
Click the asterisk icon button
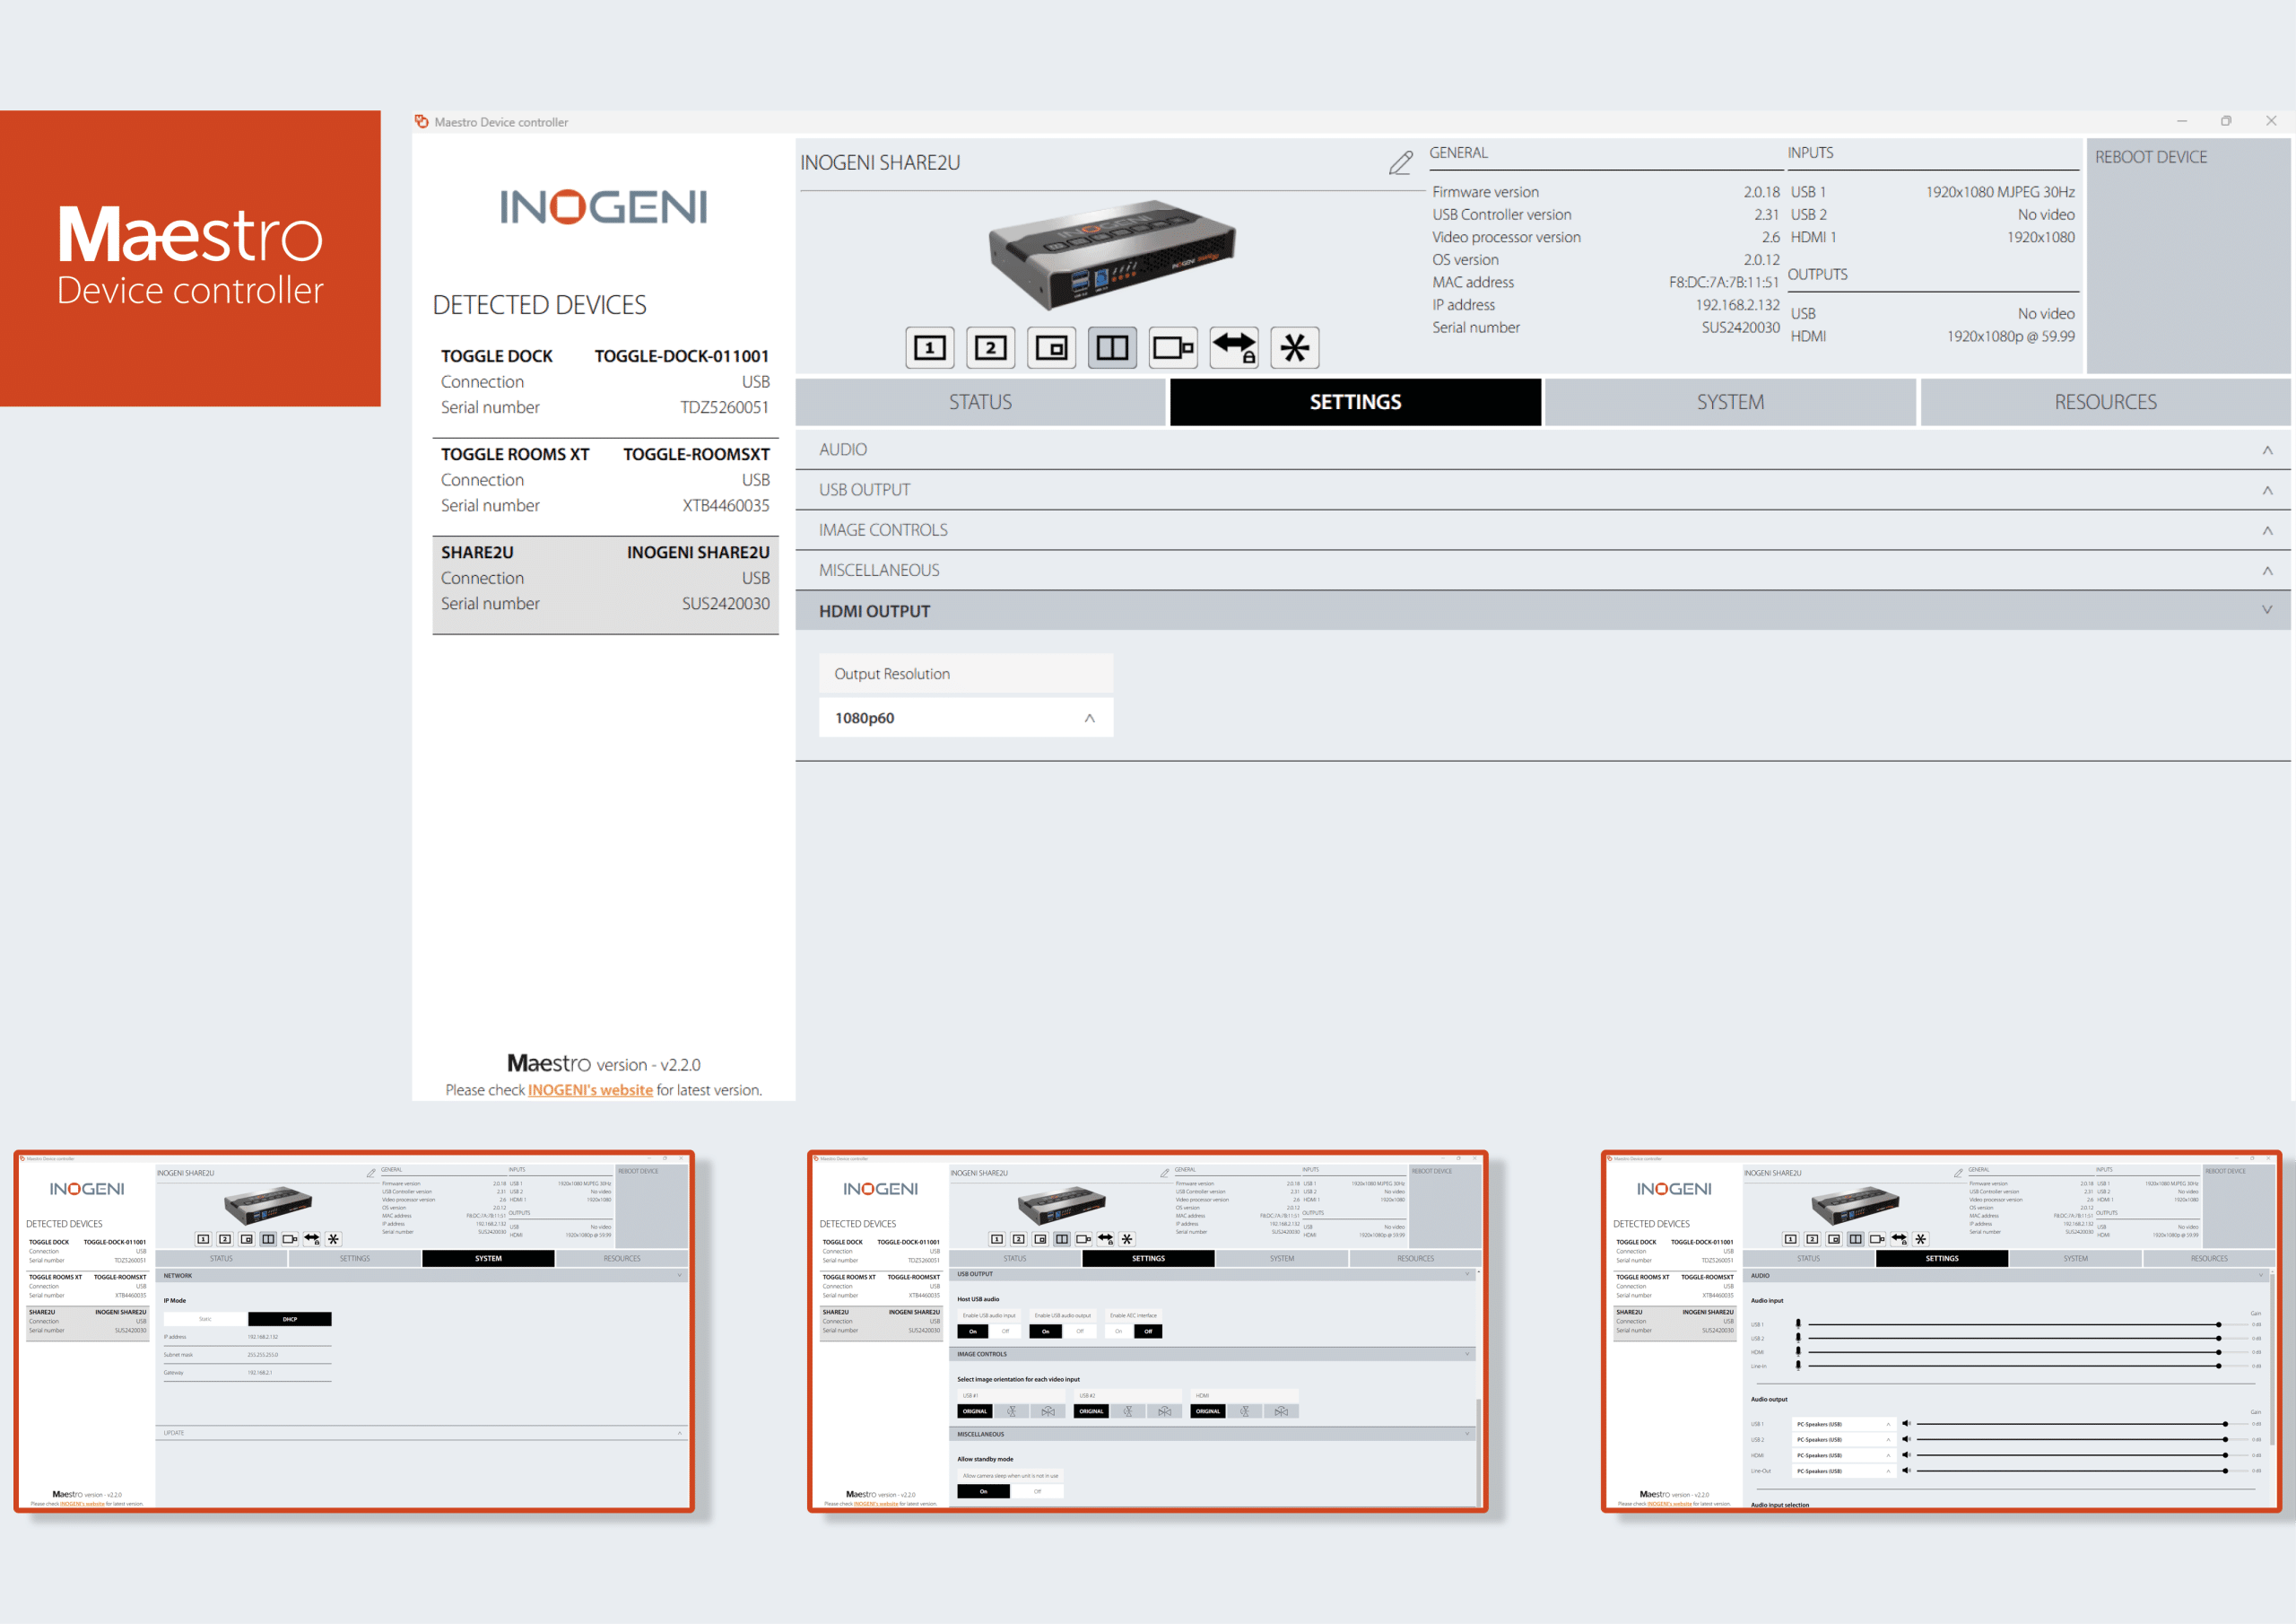pyautogui.click(x=1294, y=348)
